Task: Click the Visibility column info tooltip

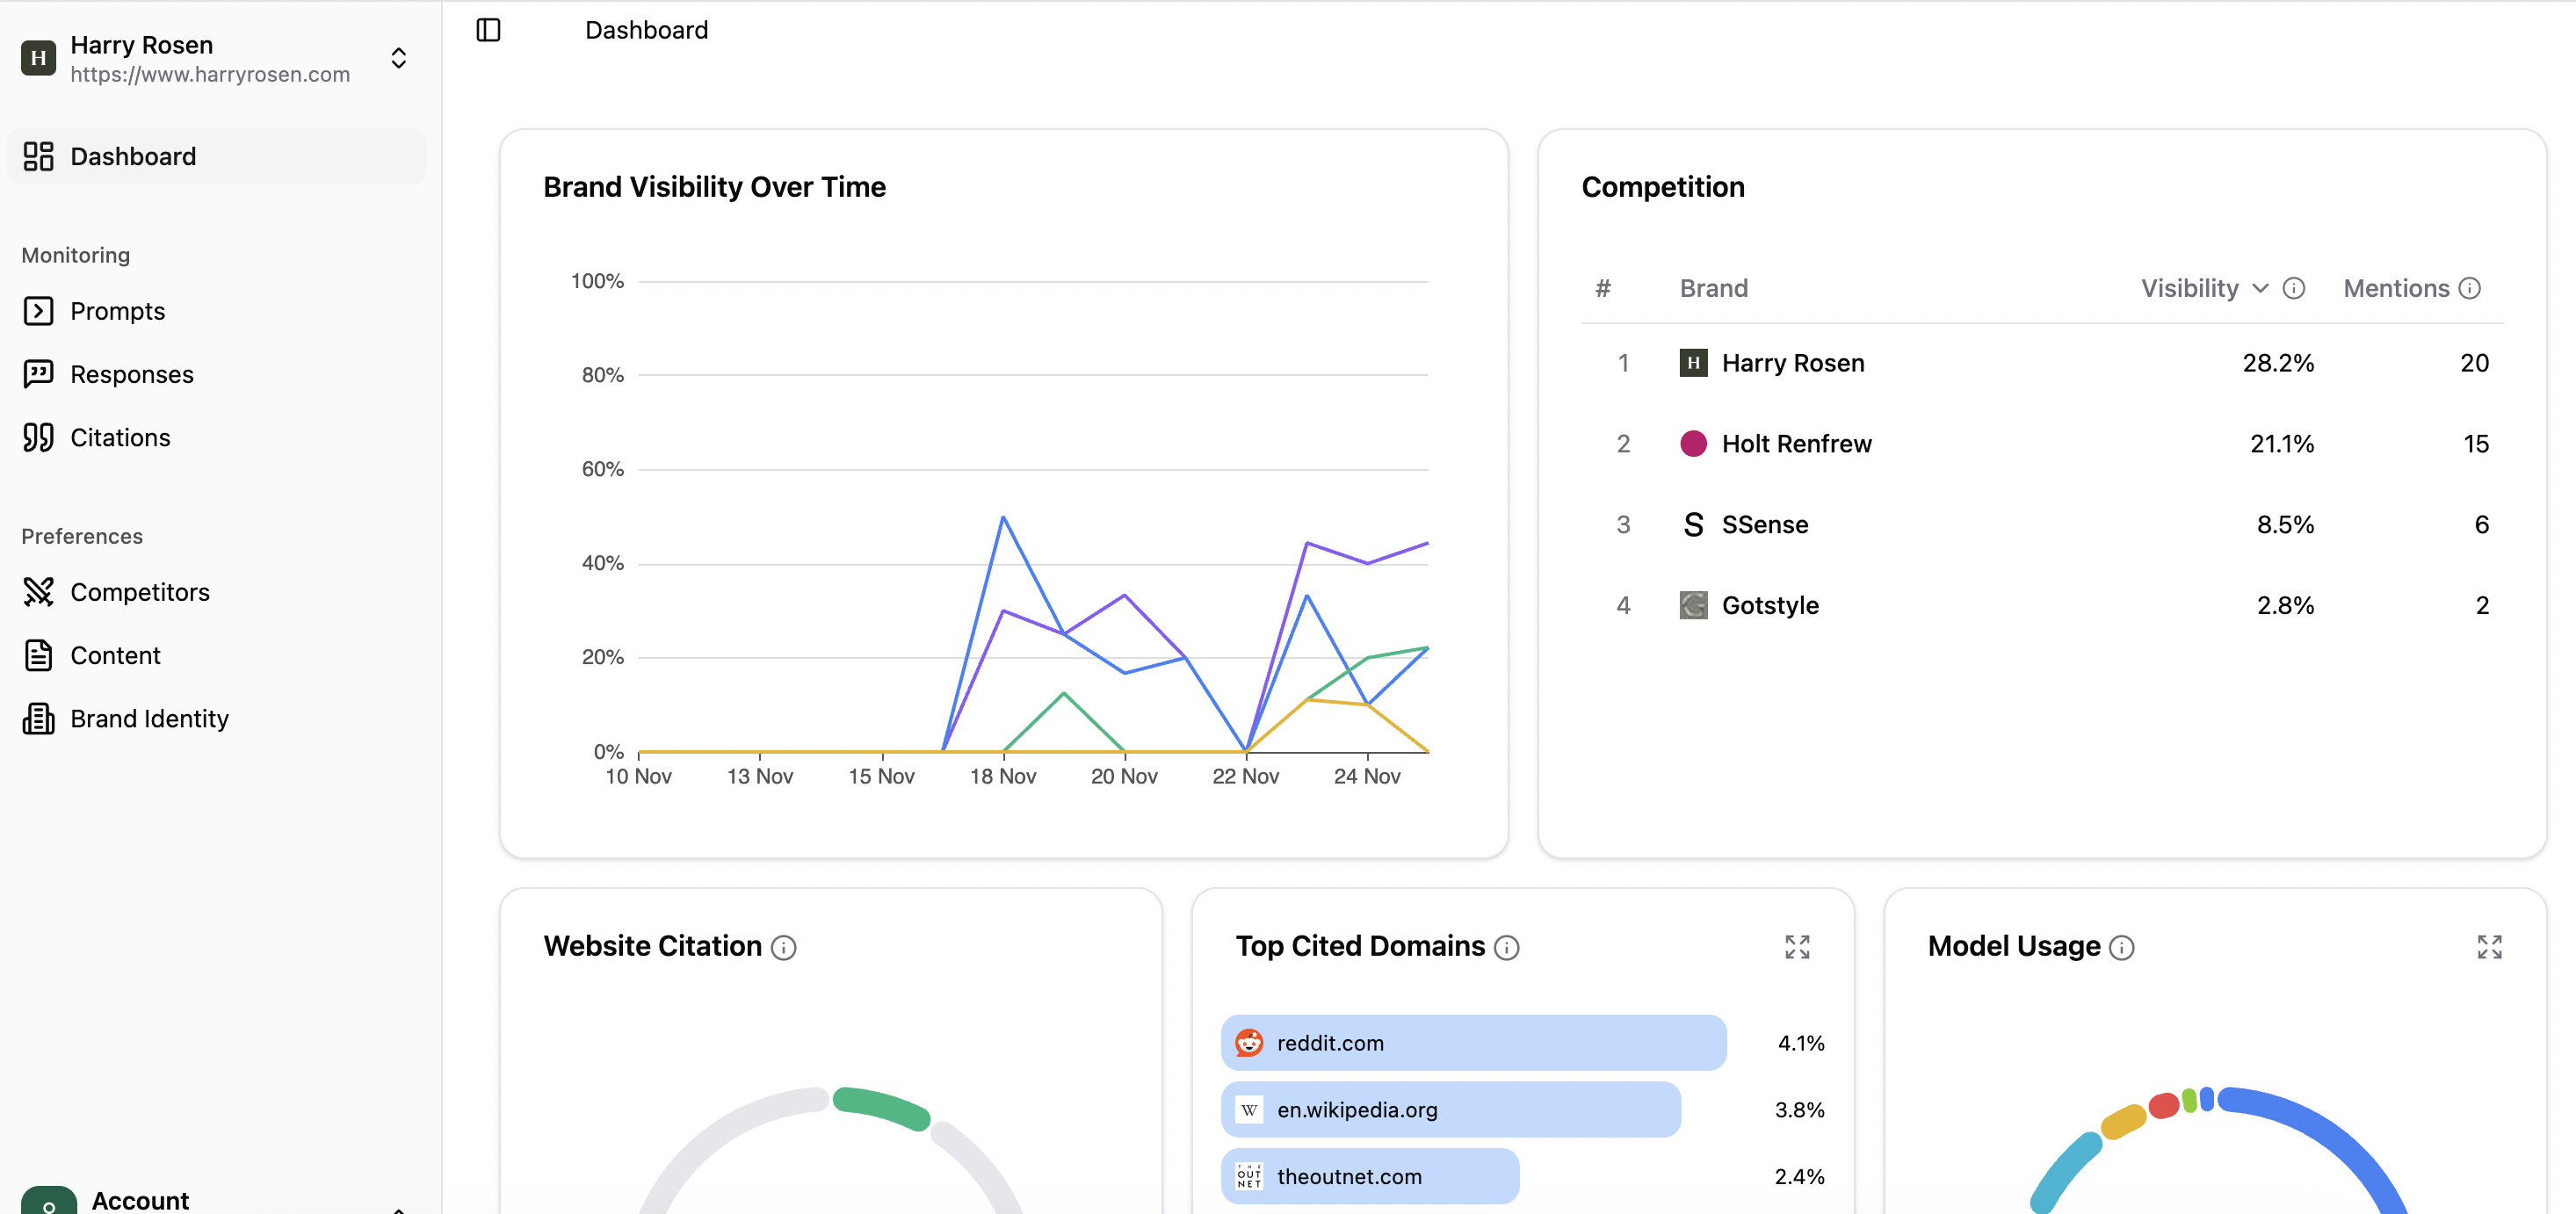Action: coord(2294,288)
